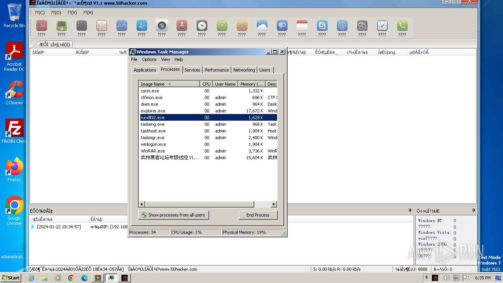The image size is (503, 283).
Task: Switch to the Services tab
Action: coord(192,70)
